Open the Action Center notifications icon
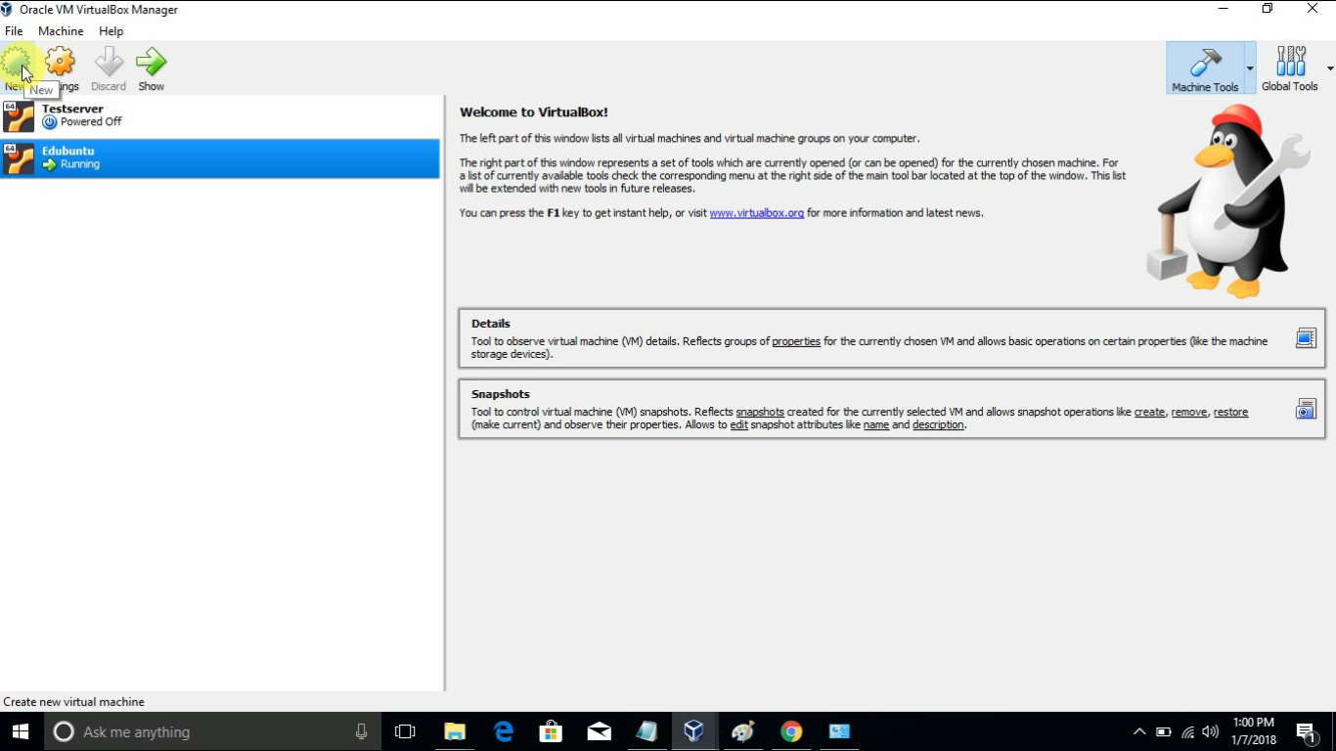This screenshot has width=1336, height=751. point(1306,731)
